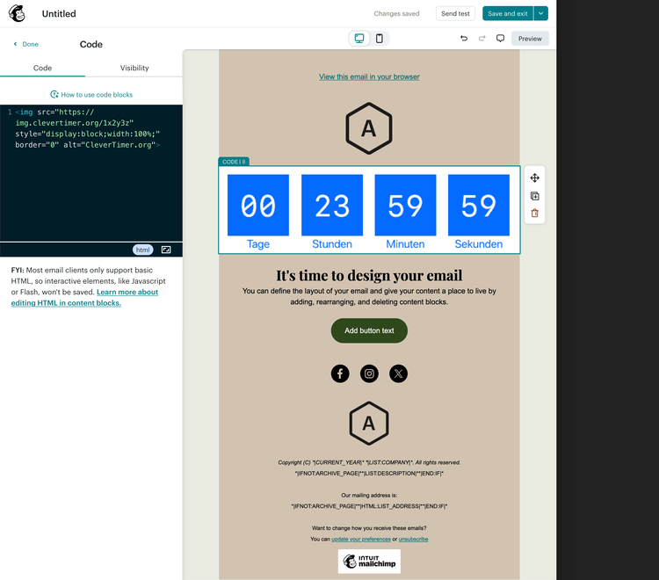This screenshot has width=659, height=580.
Task: Click the Intuit Mailchimp badge
Action: click(369, 561)
